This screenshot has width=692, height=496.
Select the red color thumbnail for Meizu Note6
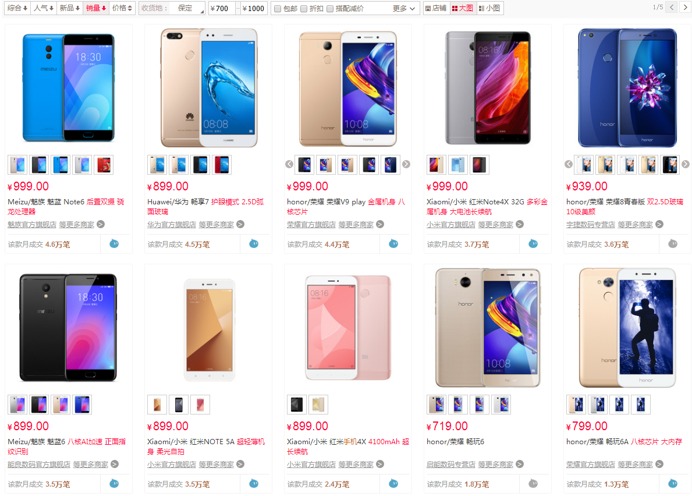104,165
